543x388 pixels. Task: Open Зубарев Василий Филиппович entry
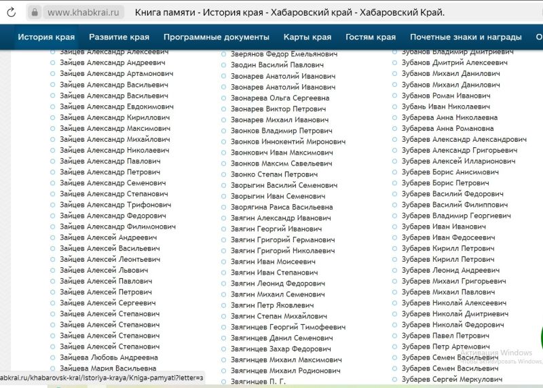[x=455, y=205]
